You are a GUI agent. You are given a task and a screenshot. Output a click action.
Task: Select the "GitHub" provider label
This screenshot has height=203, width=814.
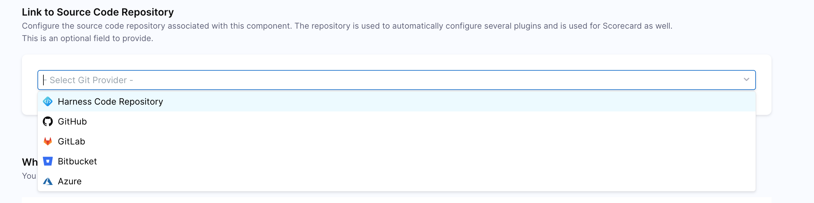coord(72,121)
